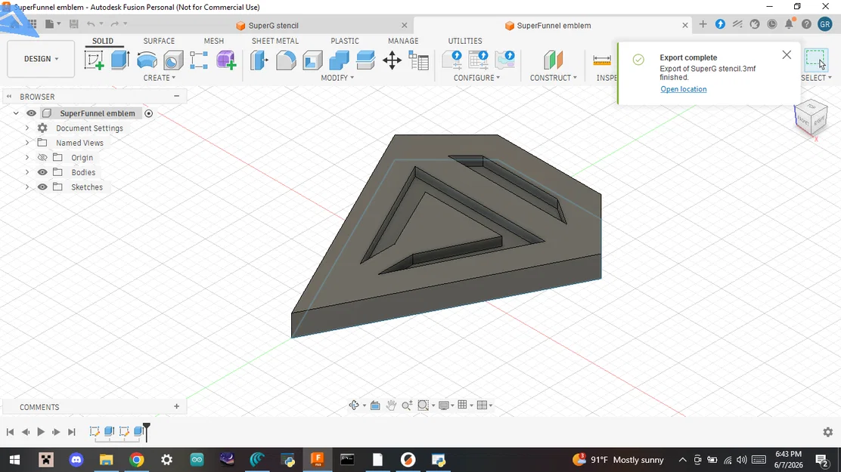Image resolution: width=841 pixels, height=472 pixels.
Task: Add a new comment with plus button
Action: pyautogui.click(x=176, y=406)
